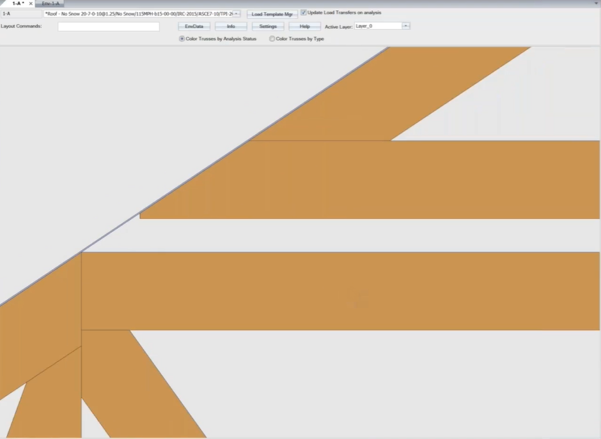This screenshot has height=439, width=601.
Task: Select the 1-A document tab
Action: [16, 4]
